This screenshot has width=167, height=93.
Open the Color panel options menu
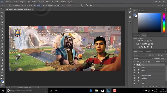point(166,11)
